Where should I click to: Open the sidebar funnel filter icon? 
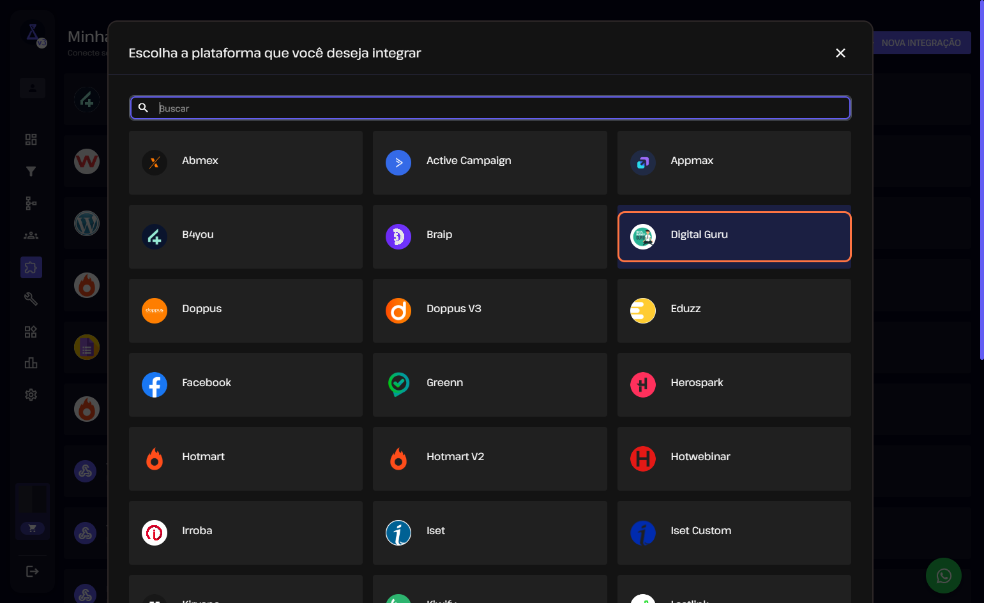[x=31, y=171]
